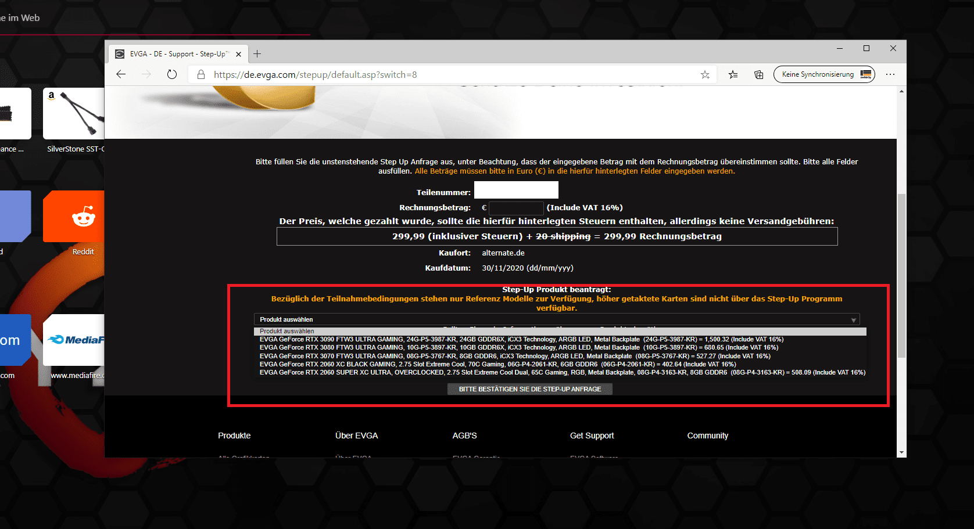Screen dimensions: 974x529
Task: Select the EVGA Support Step-Up tab
Action: click(178, 54)
